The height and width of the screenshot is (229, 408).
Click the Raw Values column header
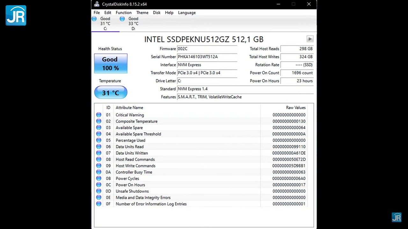[295, 108]
